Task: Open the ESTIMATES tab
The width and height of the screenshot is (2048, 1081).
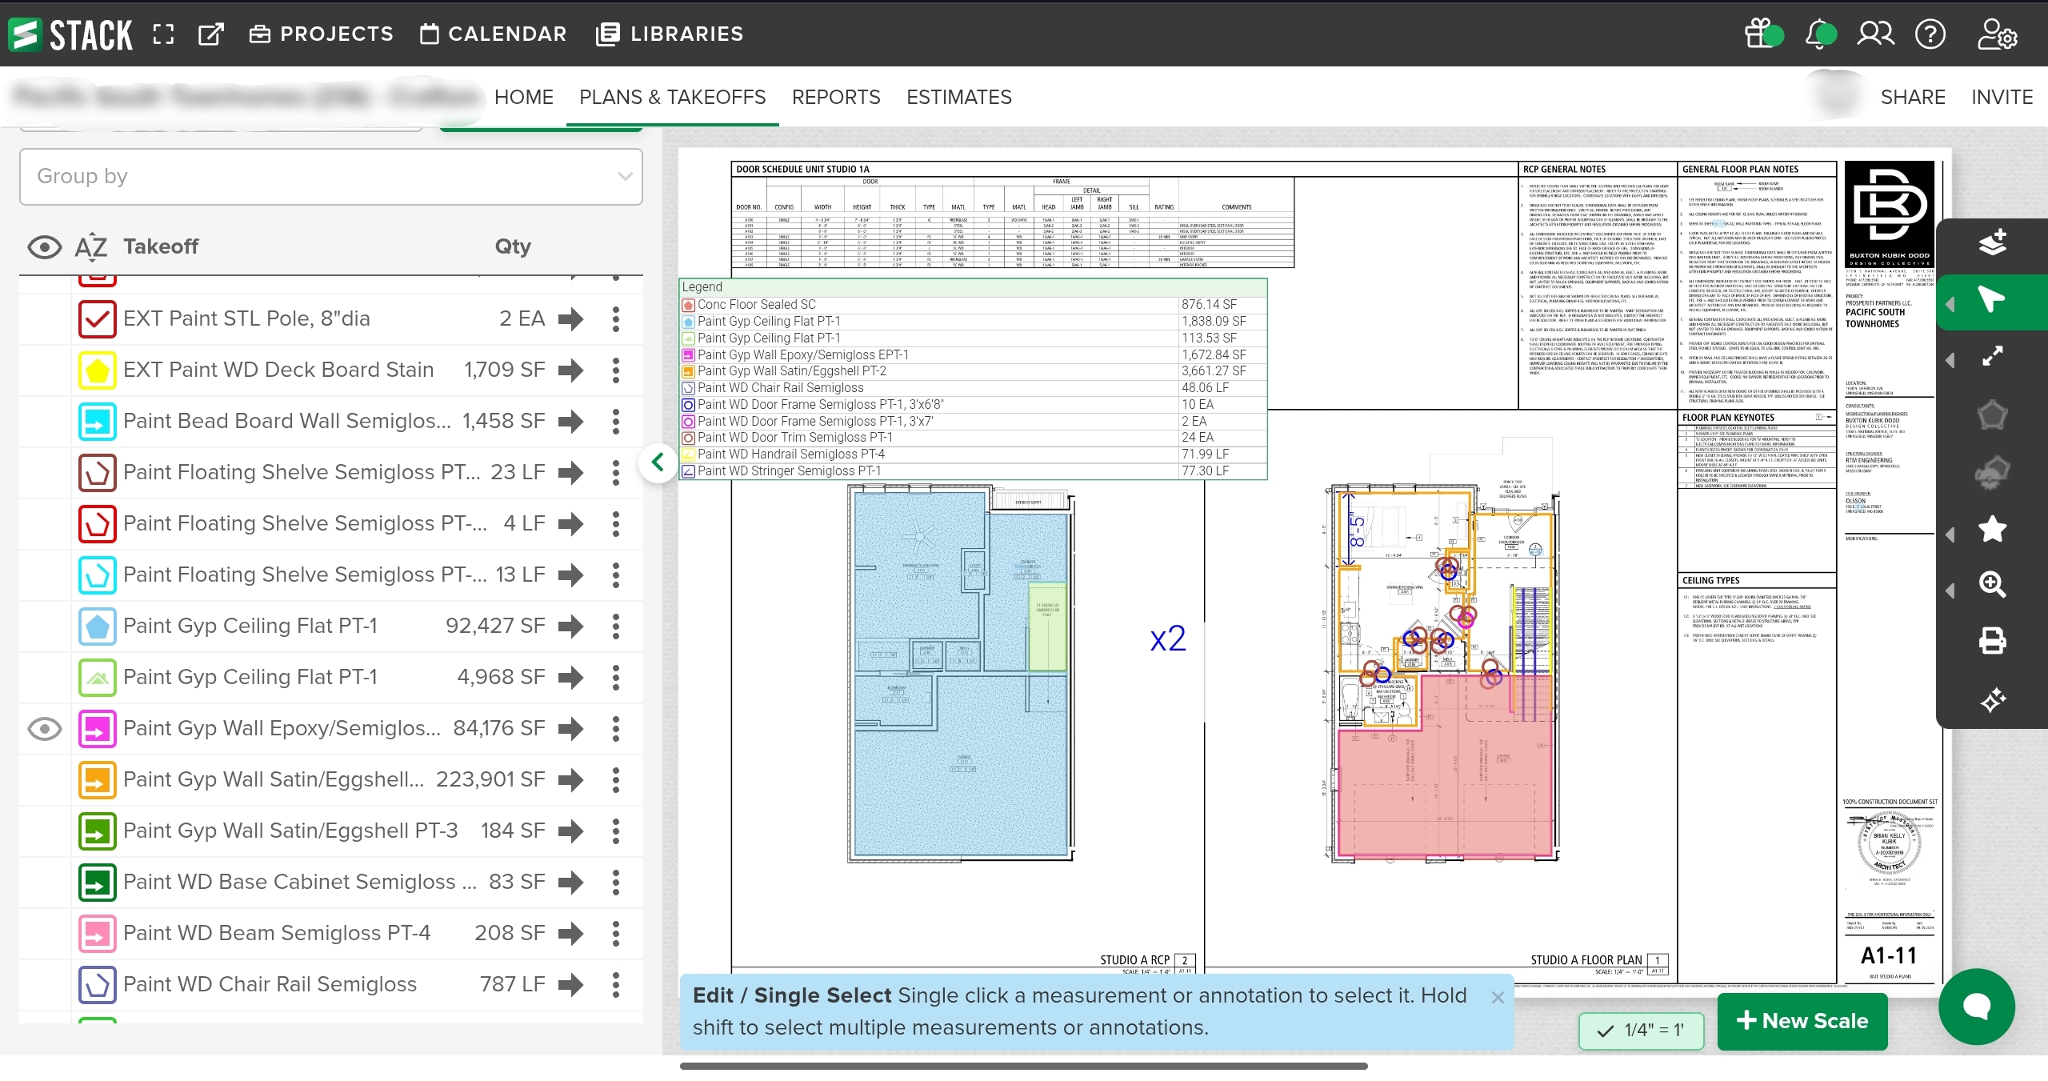Action: [x=958, y=97]
